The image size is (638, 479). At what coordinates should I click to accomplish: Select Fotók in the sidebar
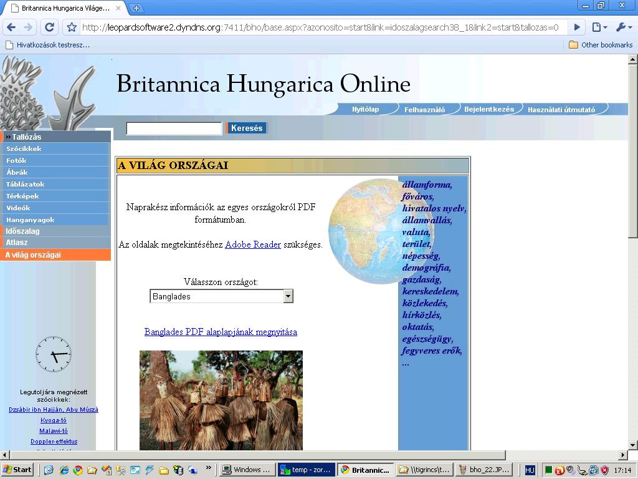tap(55, 160)
